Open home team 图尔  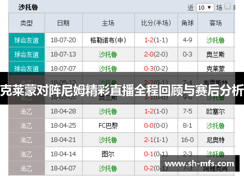point(108,154)
